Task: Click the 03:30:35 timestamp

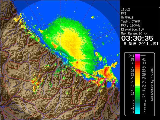Action: coord(137,38)
